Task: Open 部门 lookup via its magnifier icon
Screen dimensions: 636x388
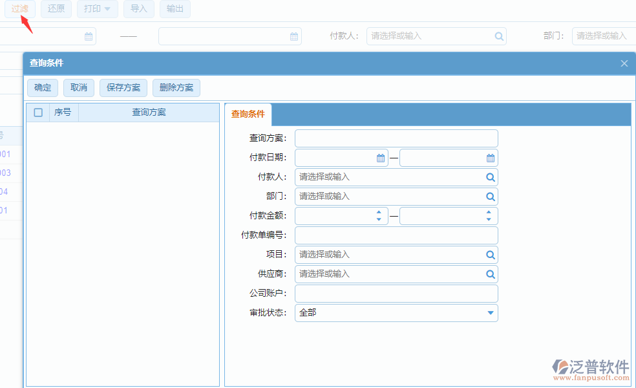Action: pos(490,196)
